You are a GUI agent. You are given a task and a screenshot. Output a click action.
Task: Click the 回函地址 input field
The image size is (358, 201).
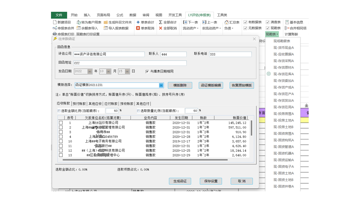coord(130,63)
